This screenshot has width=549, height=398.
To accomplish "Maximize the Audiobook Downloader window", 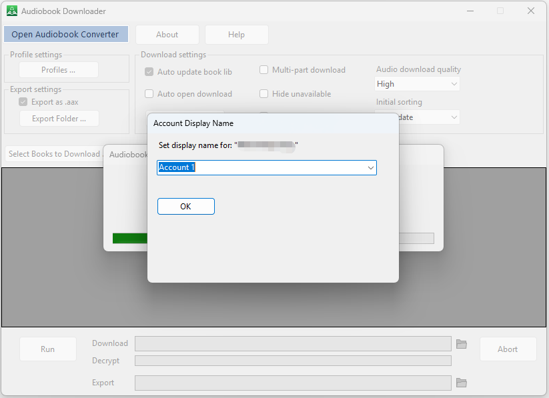I will tap(500, 11).
